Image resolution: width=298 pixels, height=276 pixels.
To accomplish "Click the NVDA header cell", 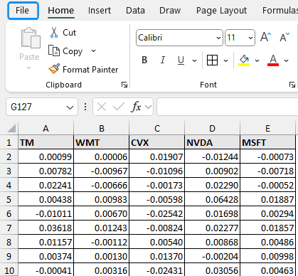I will click(x=213, y=142).
